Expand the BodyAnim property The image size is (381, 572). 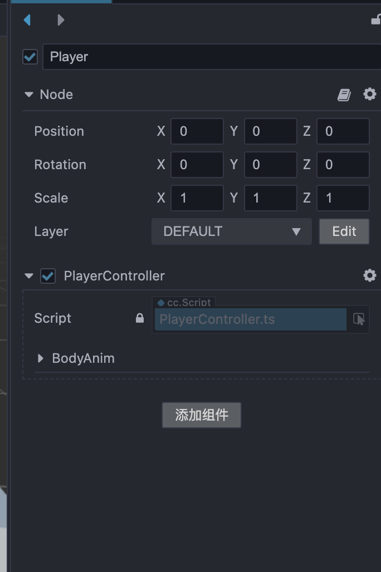click(x=40, y=358)
